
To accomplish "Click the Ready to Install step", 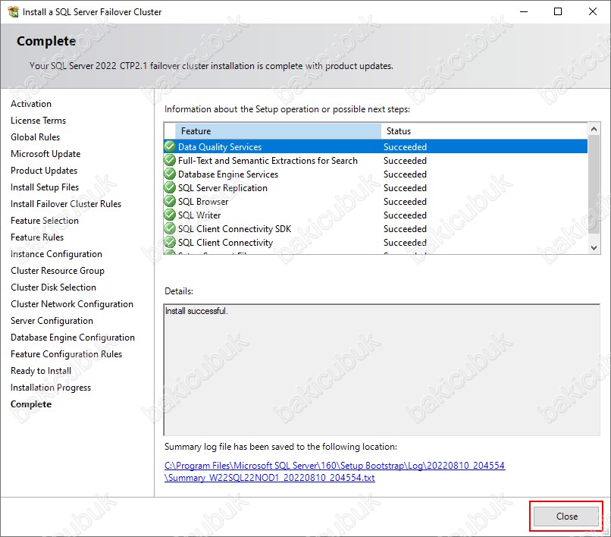I will 41,371.
